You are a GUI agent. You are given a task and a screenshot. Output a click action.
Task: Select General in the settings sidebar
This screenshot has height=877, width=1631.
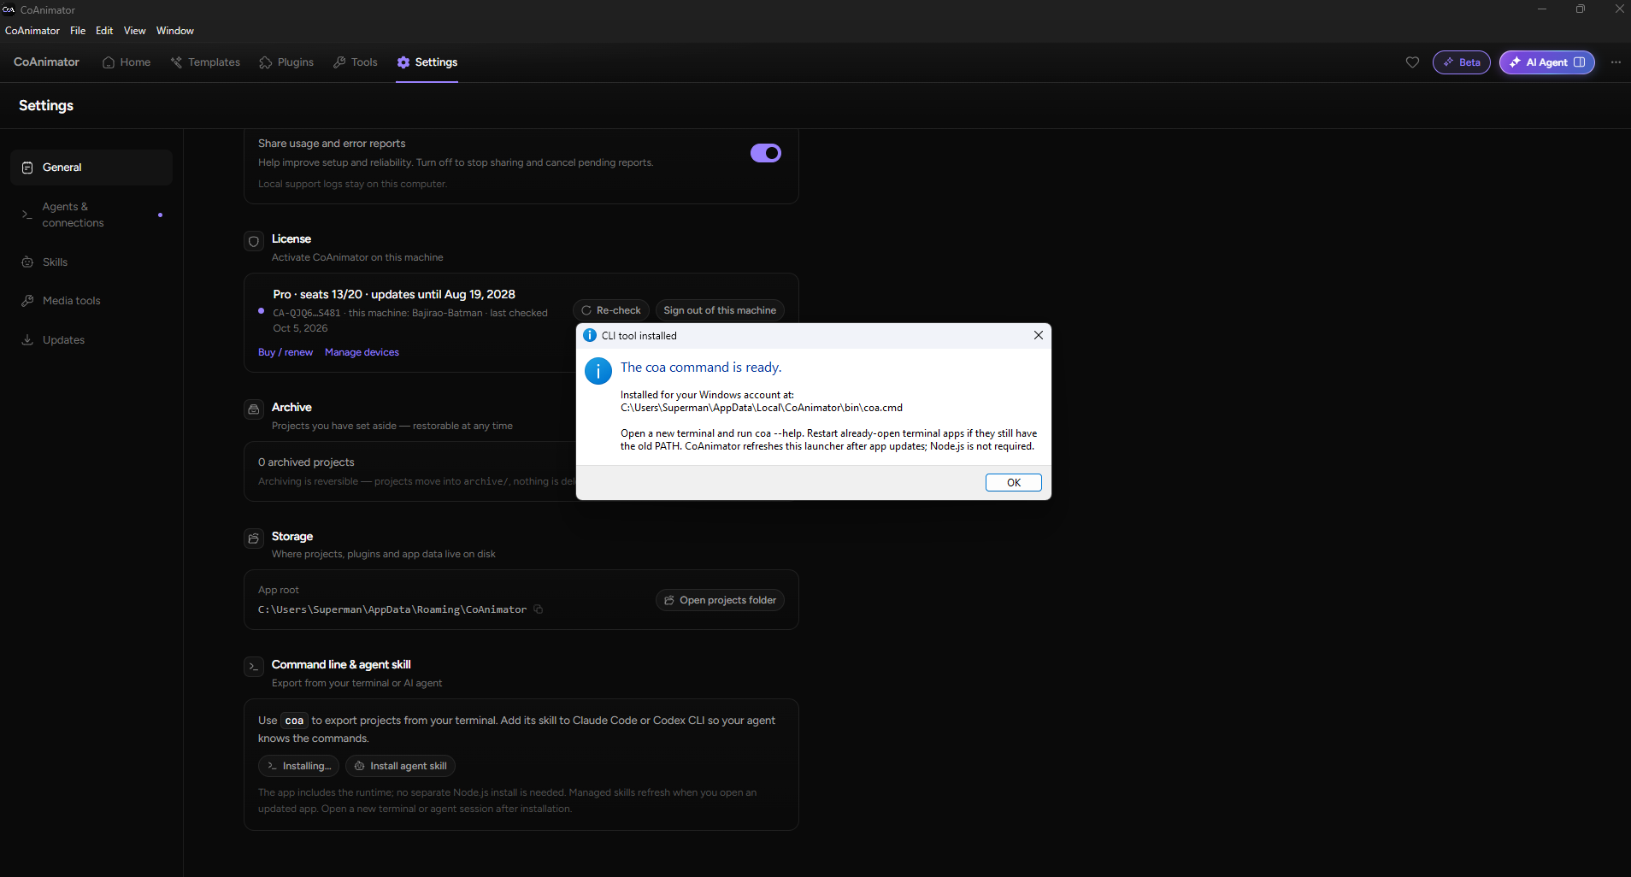91,168
